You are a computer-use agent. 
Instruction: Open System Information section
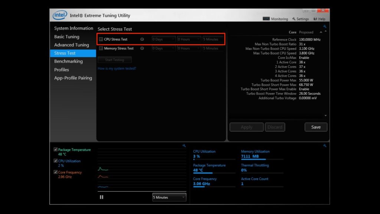tap(73, 28)
